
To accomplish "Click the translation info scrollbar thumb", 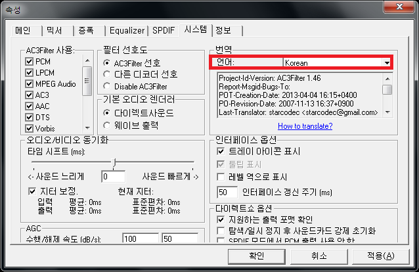I will coord(387,89).
